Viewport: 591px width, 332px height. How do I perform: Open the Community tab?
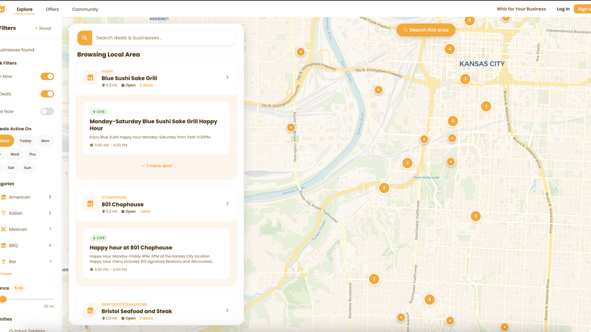(x=85, y=9)
